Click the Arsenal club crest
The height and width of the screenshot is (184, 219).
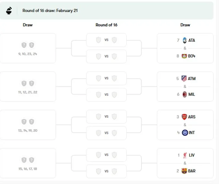184,117
